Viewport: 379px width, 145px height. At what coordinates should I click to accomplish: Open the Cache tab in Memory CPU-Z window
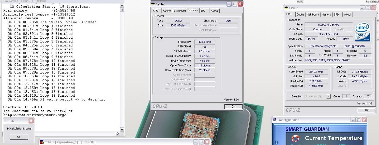click(167, 11)
